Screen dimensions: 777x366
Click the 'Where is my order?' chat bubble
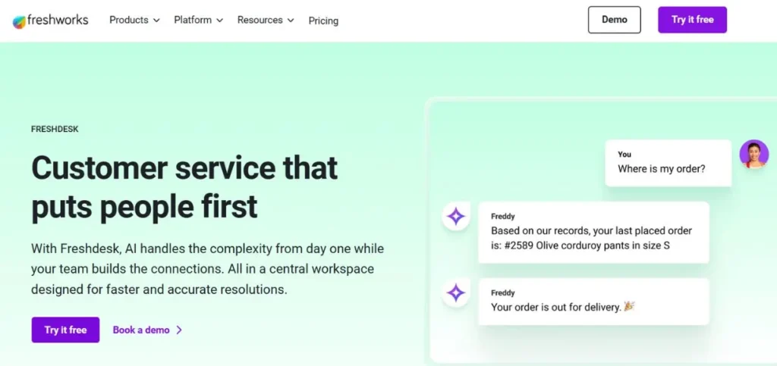pyautogui.click(x=668, y=163)
